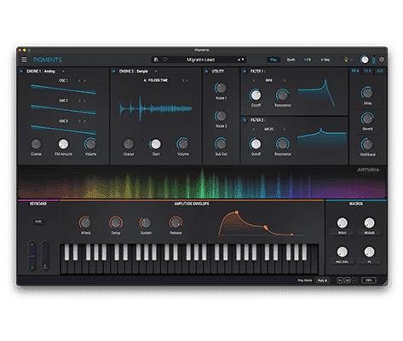Click the Engine 1 FM Amount knob
Viewport: 403px width, 341px height.
(x=63, y=144)
